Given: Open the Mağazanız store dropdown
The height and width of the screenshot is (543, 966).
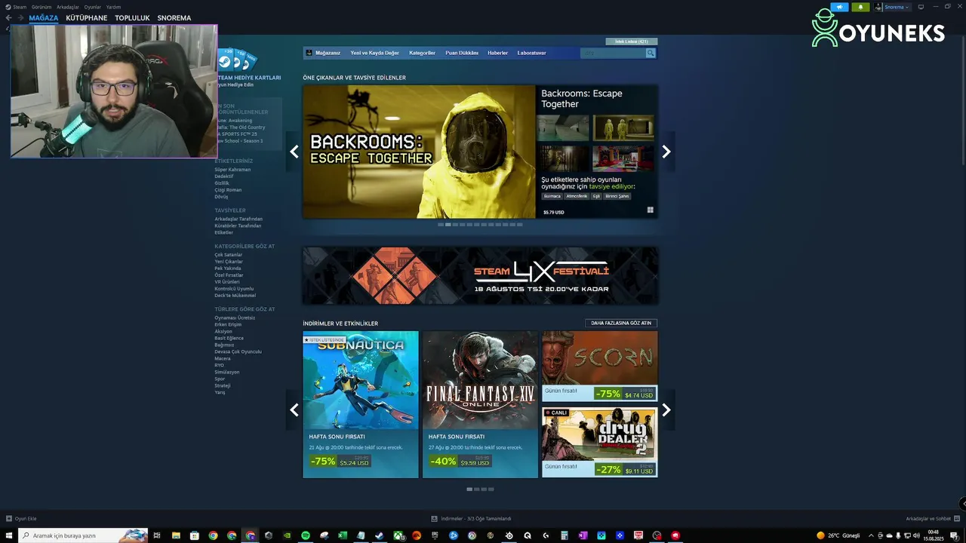Looking at the screenshot, I should pos(328,53).
